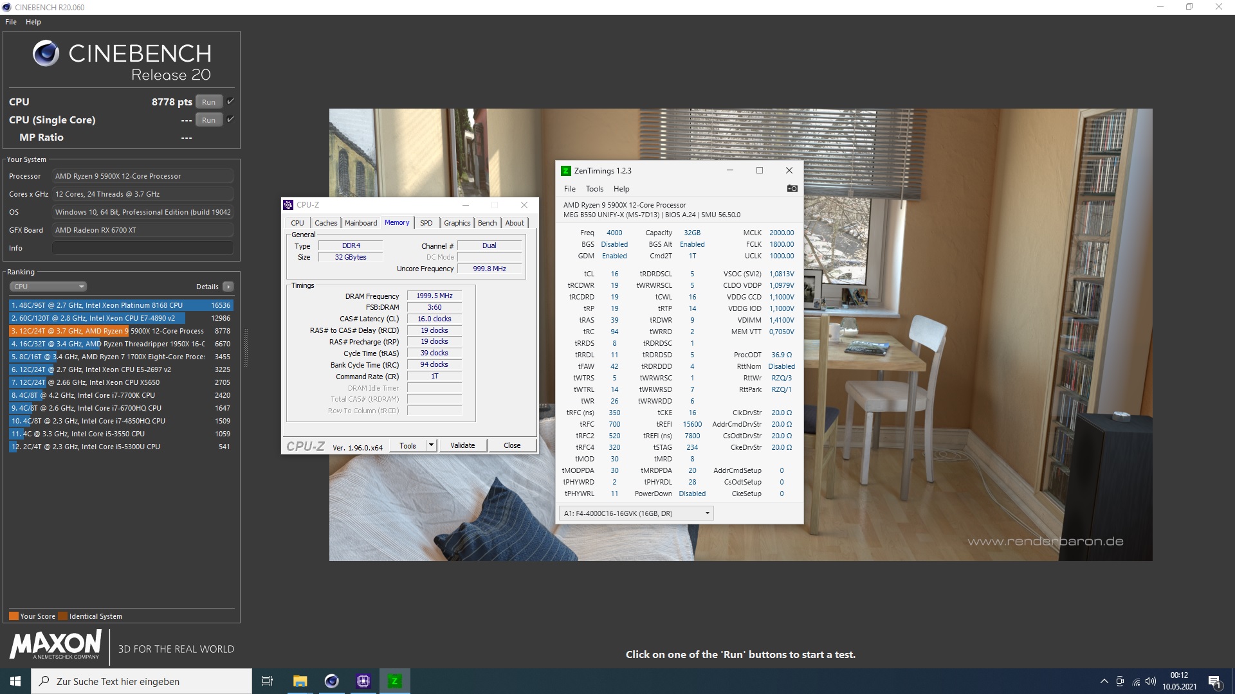Image resolution: width=1235 pixels, height=694 pixels.
Task: Click the volume tray icon
Action: pos(1151,681)
